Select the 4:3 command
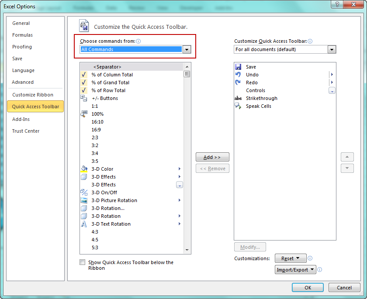Viewport: 367px width, 299px height. (132, 232)
